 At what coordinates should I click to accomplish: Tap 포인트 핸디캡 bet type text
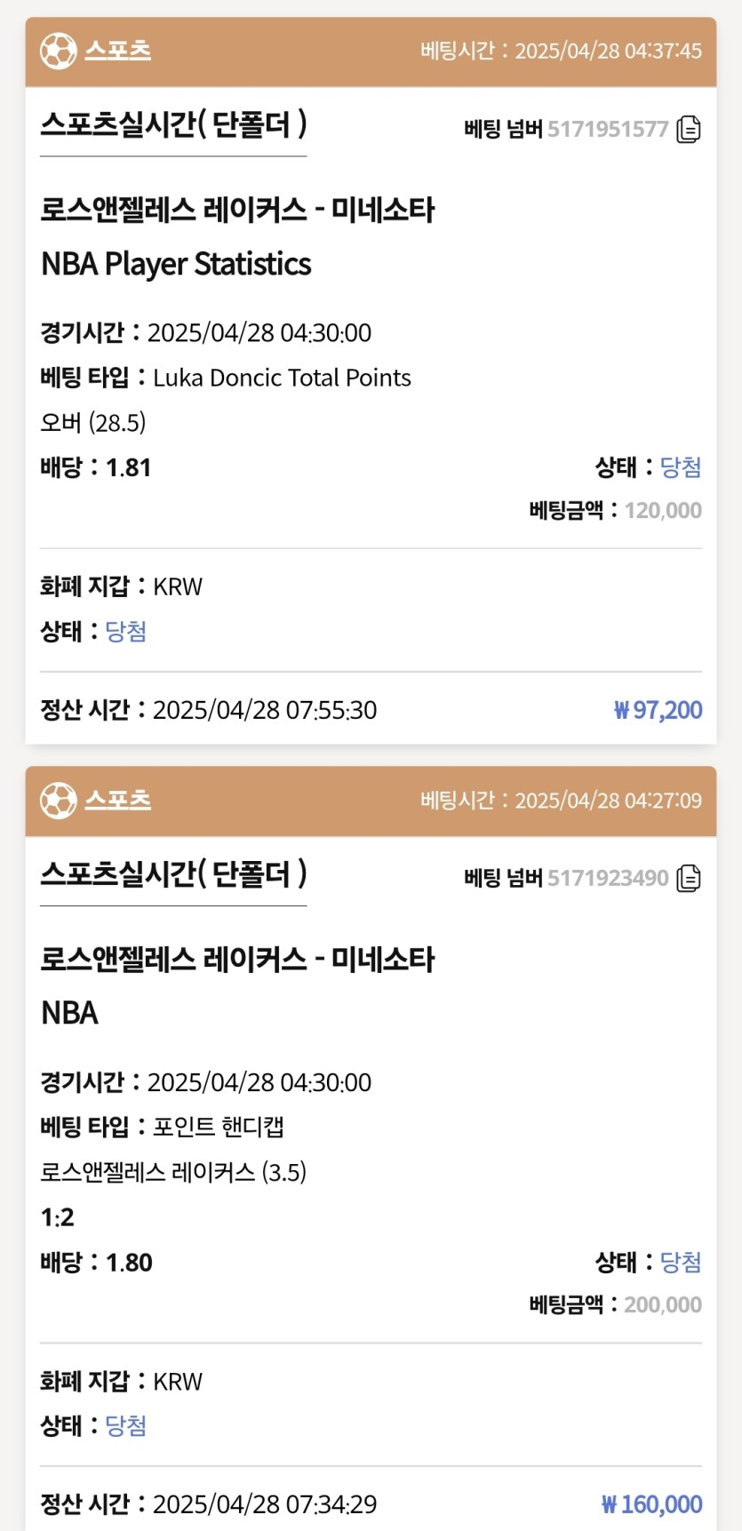point(219,1128)
